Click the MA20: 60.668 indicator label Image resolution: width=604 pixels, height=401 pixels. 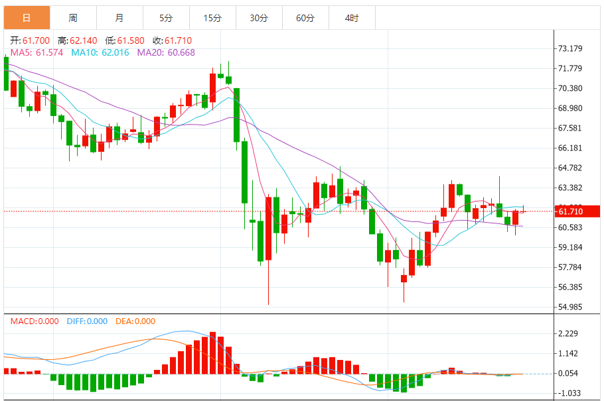(166, 52)
